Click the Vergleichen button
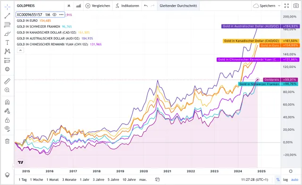Image resolution: width=302 pixels, height=185 pixels. click(x=98, y=6)
